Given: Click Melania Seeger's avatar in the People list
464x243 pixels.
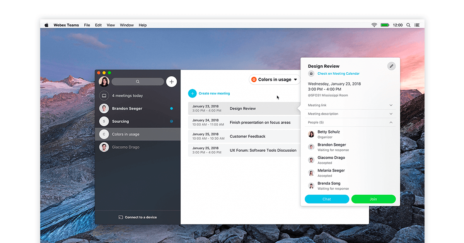Looking at the screenshot, I should coord(311,173).
